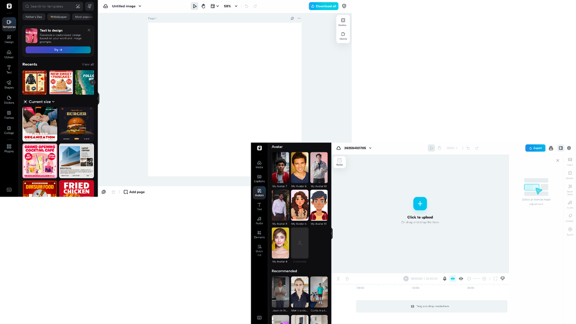Image resolution: width=576 pixels, height=324 pixels.
Task: Open the Audio panel in the editor sidebar
Action: [x=259, y=220]
